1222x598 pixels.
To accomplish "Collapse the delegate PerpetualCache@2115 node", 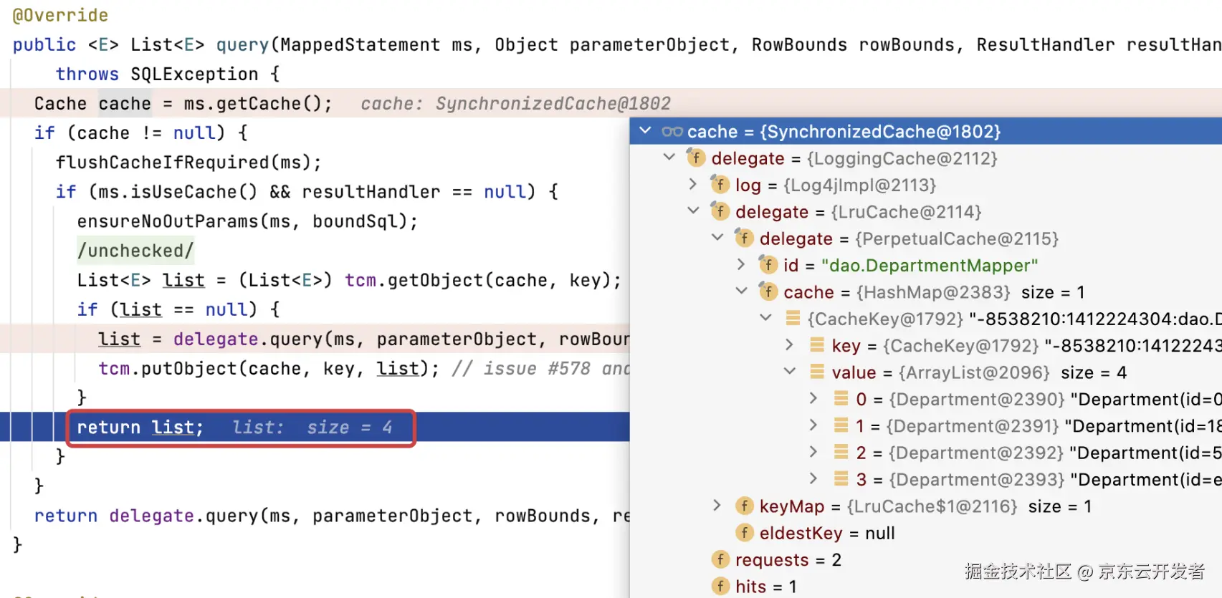I will click(717, 238).
